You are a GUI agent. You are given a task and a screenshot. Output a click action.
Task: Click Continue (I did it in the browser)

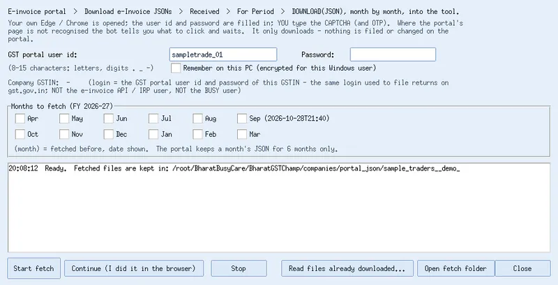(134, 268)
